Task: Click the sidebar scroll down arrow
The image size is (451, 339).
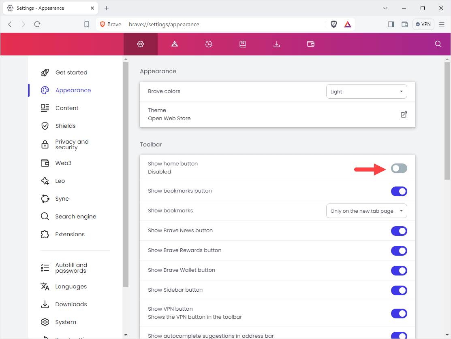Action: (x=126, y=335)
